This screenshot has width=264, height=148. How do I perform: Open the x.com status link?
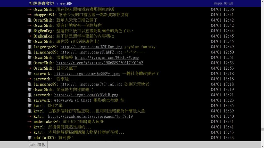[100, 63]
